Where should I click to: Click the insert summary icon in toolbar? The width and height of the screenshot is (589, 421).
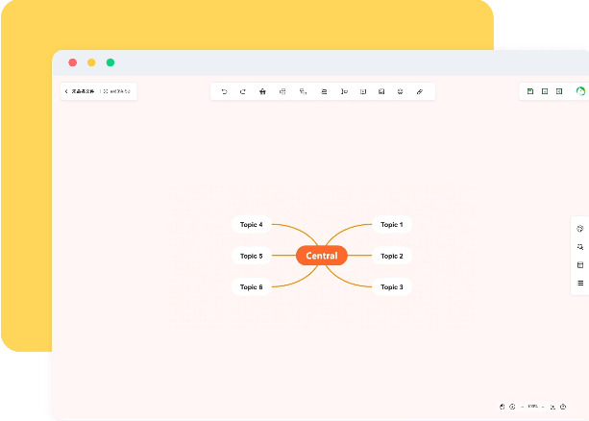tap(344, 91)
